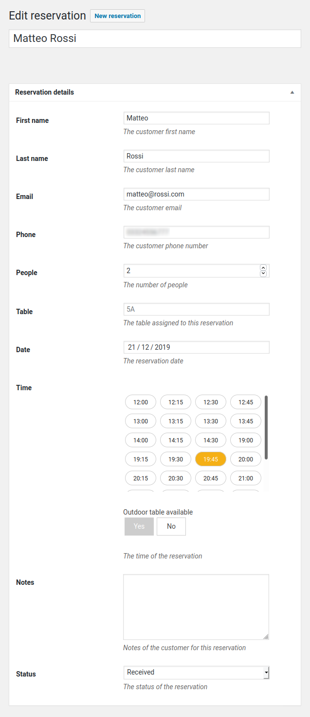This screenshot has width=310, height=717.
Task: Pick the 13:30 time slot
Action: (x=211, y=421)
